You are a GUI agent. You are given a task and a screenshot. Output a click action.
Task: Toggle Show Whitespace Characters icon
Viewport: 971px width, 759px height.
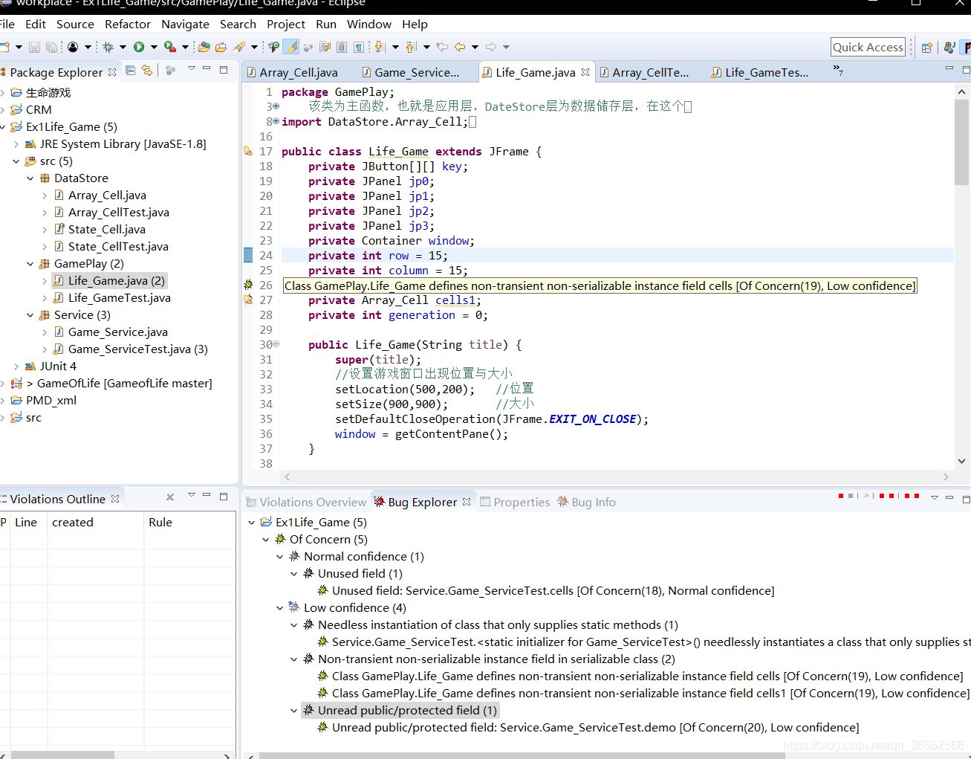click(x=359, y=47)
